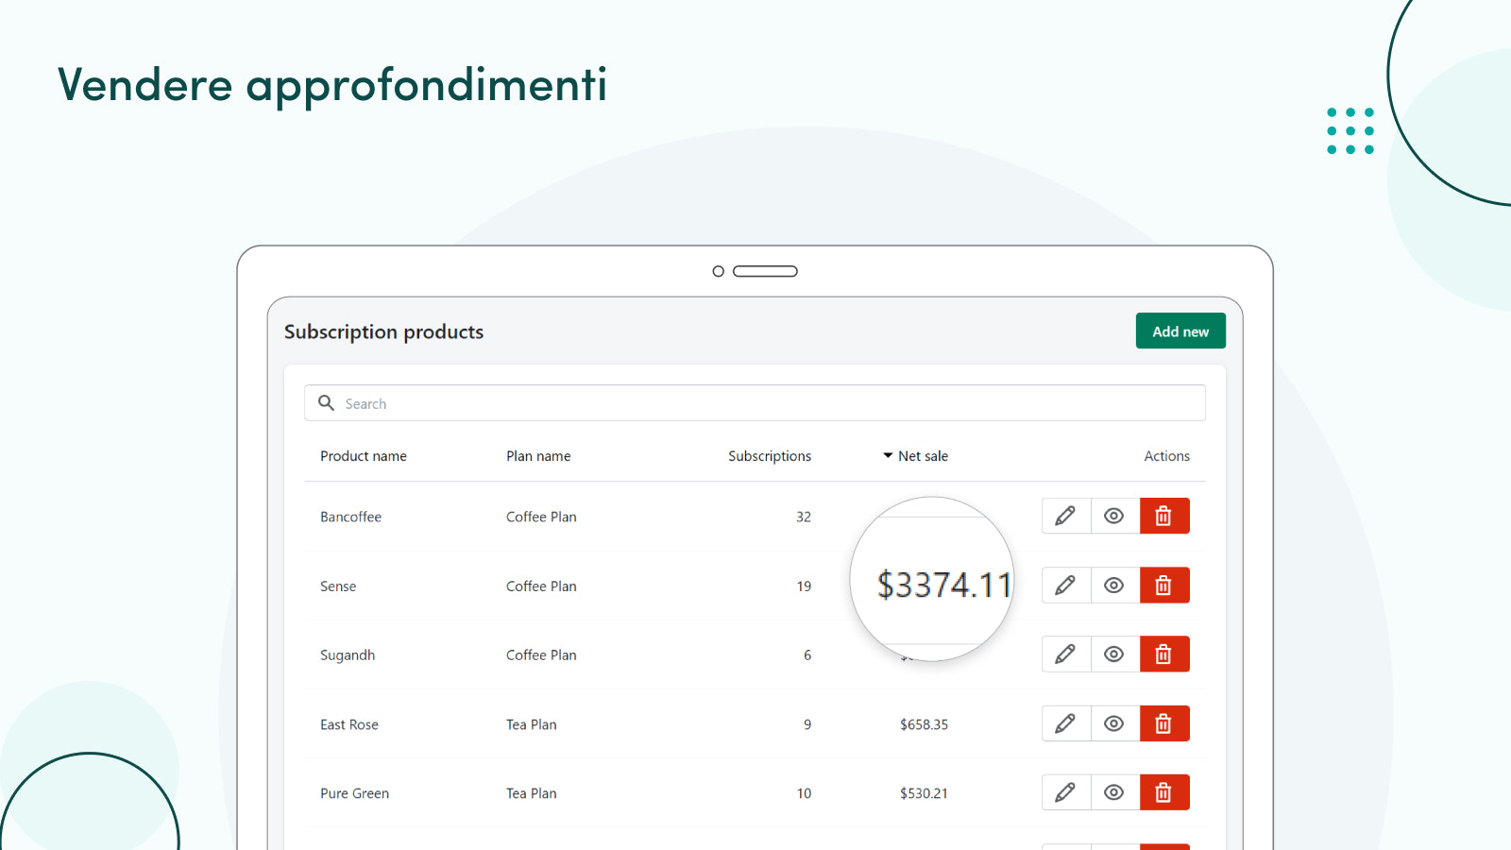Click subscriptions count 32

(x=804, y=517)
